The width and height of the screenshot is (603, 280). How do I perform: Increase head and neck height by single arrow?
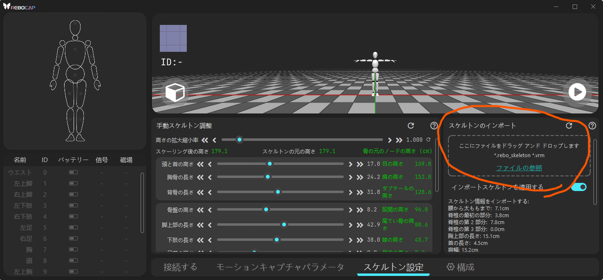point(350,164)
